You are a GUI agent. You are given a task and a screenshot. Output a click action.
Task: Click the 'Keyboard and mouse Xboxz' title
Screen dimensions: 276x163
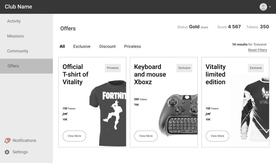point(150,74)
